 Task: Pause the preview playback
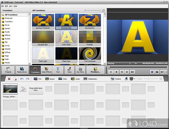pos(111,72)
